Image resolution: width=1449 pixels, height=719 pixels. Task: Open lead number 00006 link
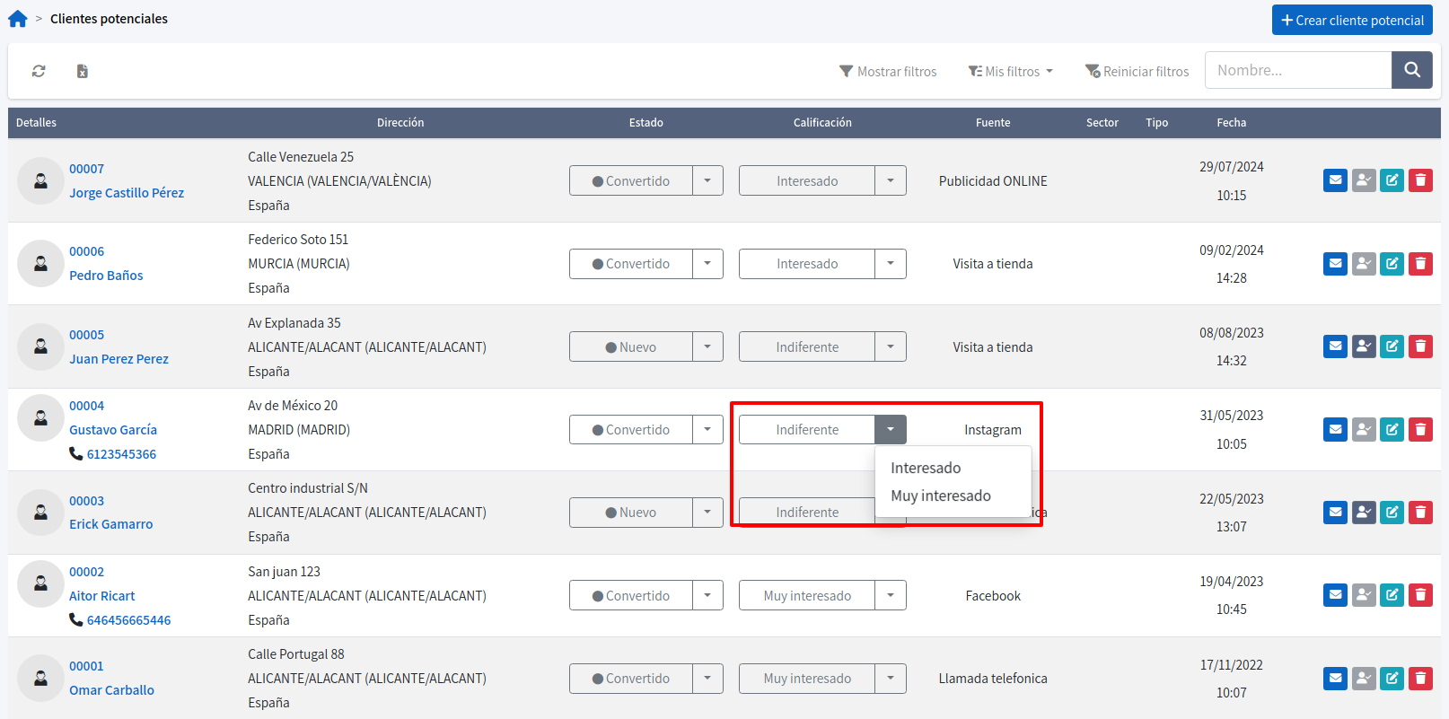pos(87,251)
